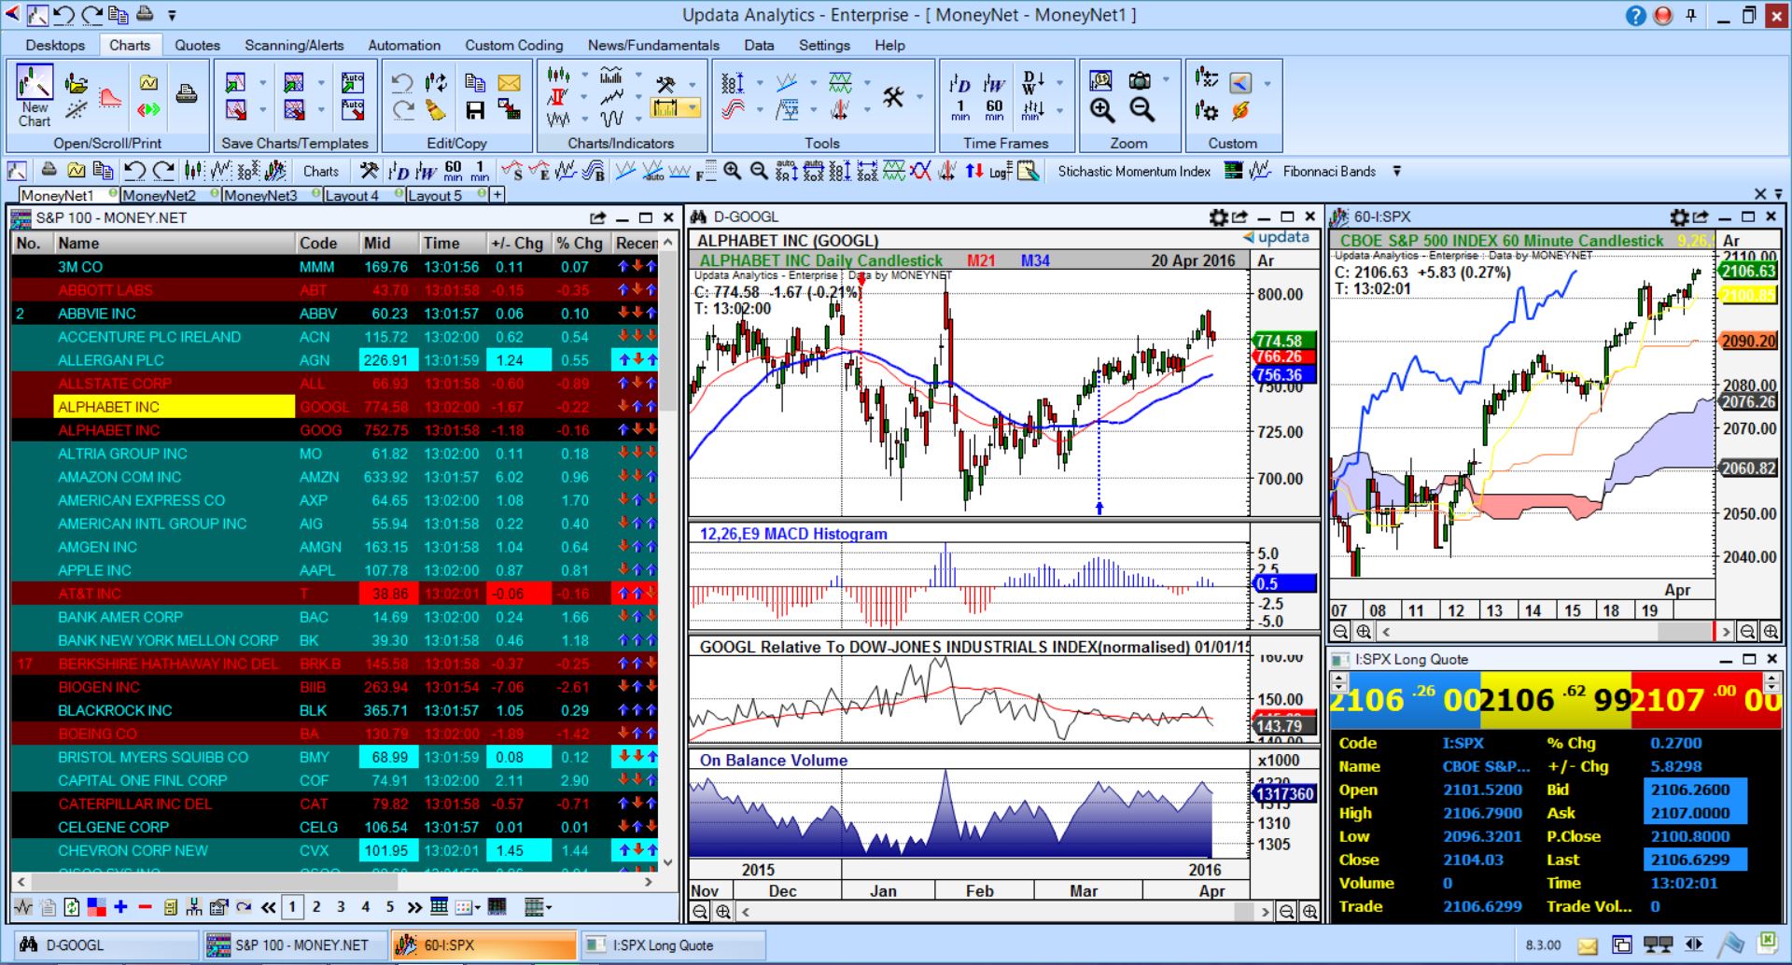Open dropdown beside candlestick chart type icon
Image resolution: width=1792 pixels, height=965 pixels.
click(x=584, y=75)
